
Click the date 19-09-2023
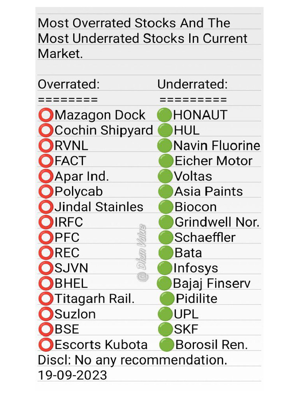click(72, 375)
